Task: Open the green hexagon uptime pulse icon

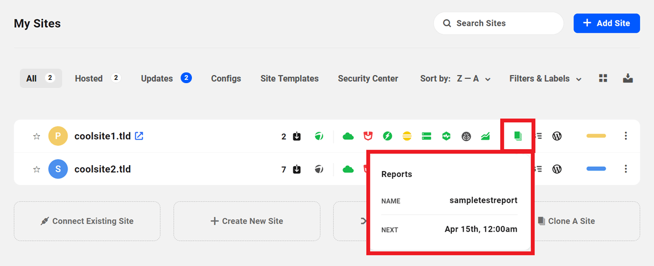Action: click(446, 136)
